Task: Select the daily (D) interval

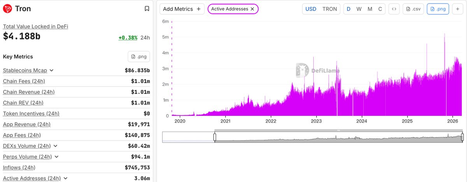Action: [349, 9]
